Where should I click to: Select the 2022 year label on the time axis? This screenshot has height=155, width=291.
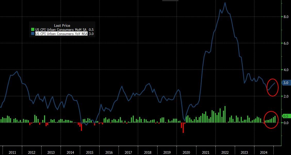225,152
